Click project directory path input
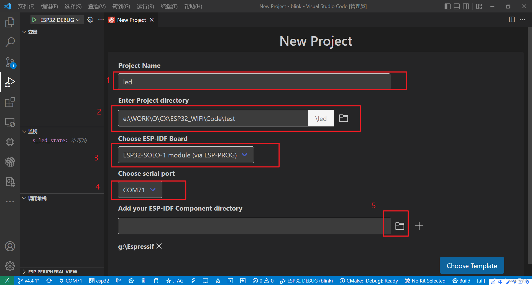The height and width of the screenshot is (285, 532). (x=213, y=118)
